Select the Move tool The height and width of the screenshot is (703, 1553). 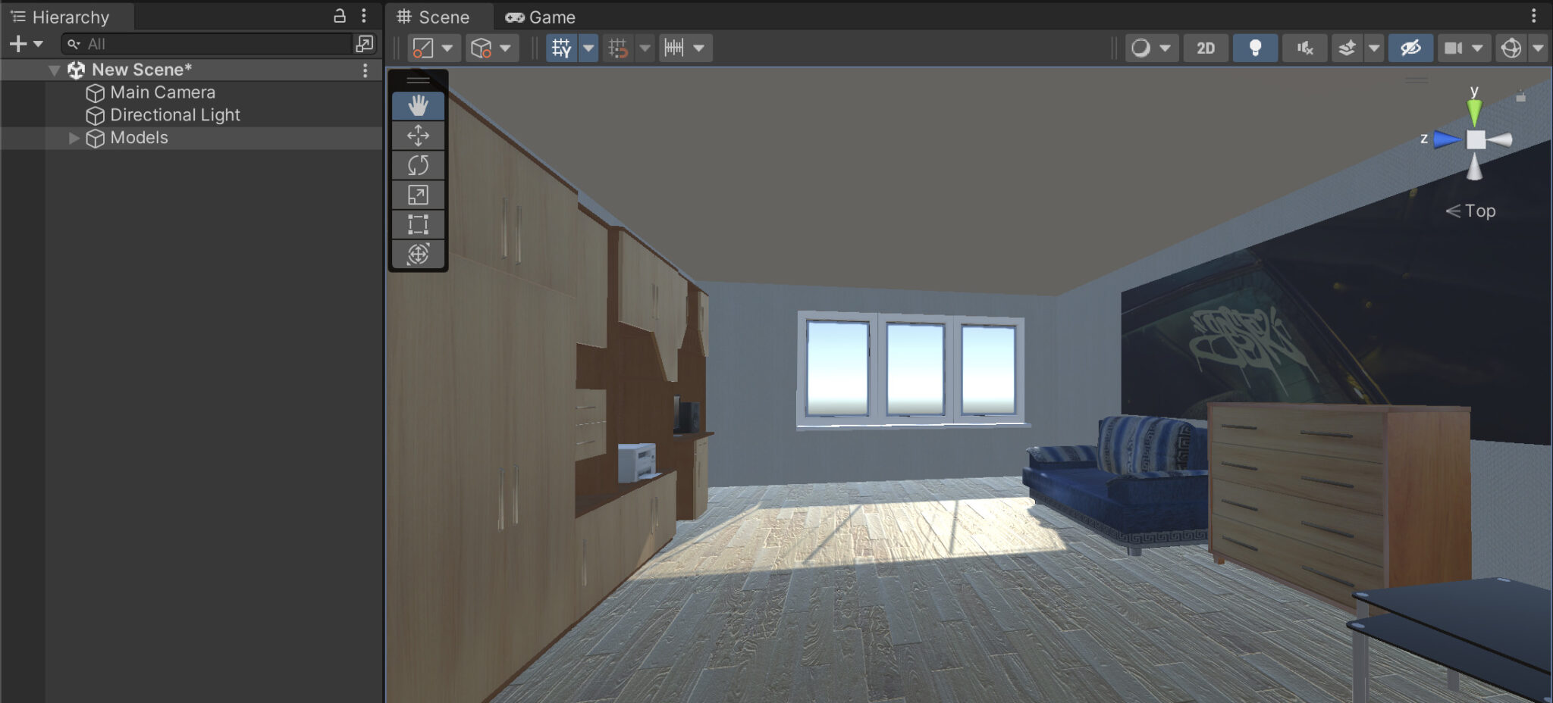coord(417,136)
